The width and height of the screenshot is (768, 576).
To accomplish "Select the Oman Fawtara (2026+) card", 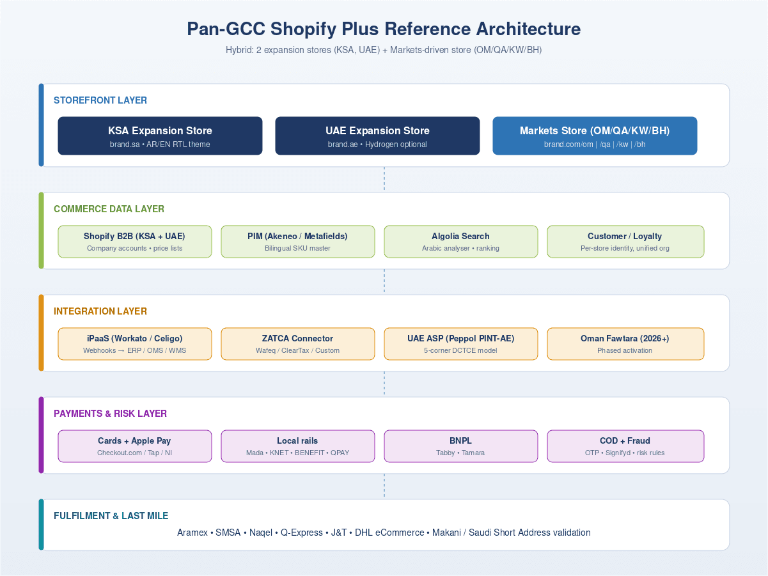I will pyautogui.click(x=625, y=344).
